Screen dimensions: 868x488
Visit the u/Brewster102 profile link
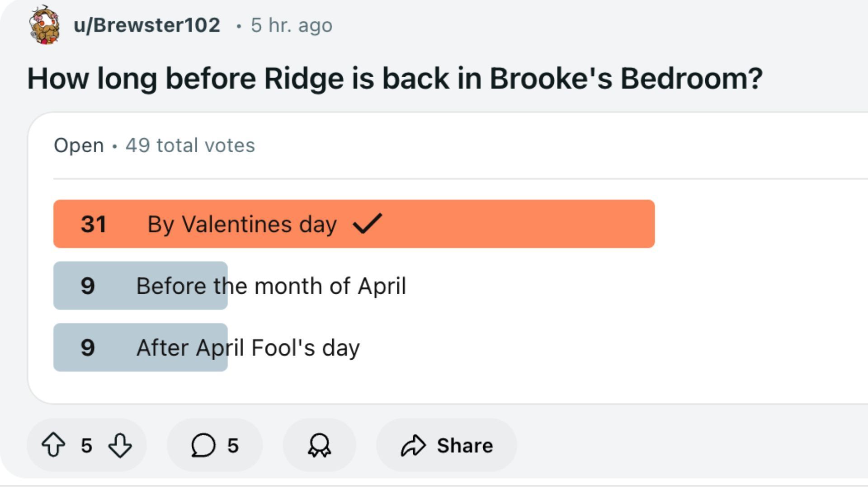tap(147, 25)
